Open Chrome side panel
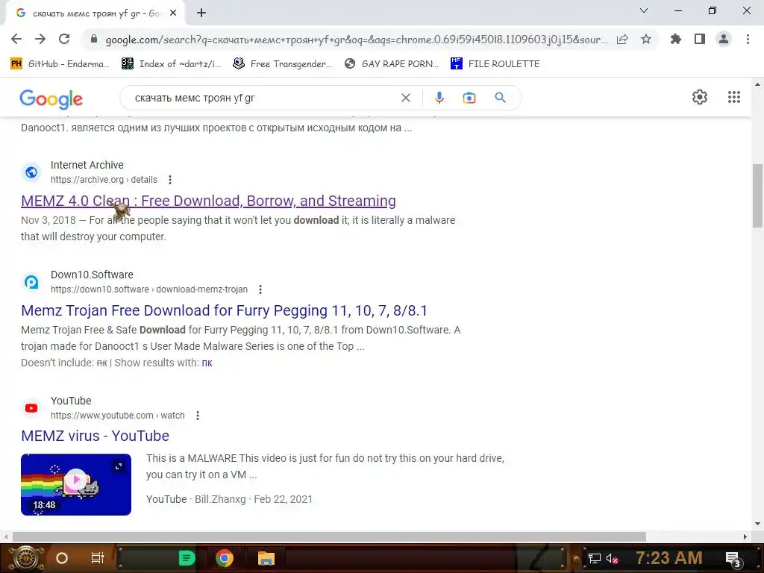 pyautogui.click(x=700, y=39)
